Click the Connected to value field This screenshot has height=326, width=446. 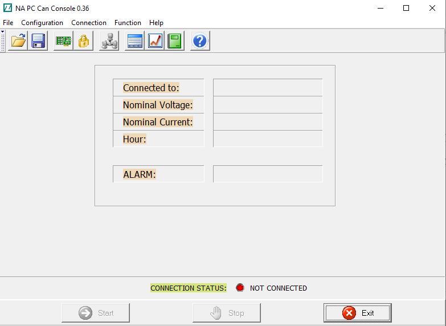268,88
